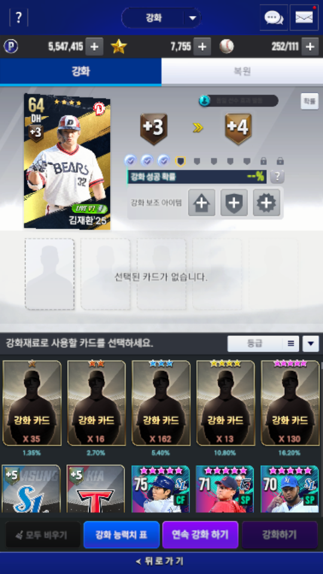Toggle the sort order arrow button
This screenshot has height=574, width=323.
tap(311, 344)
